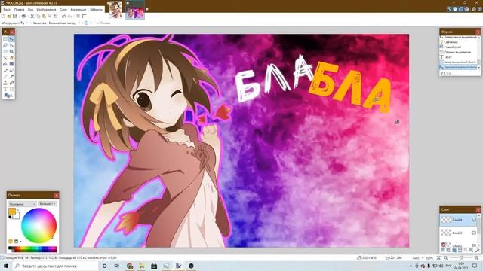Screen dimensions: 483x271
Task: Select the Move Selected Pixels tool
Action: click(11, 39)
